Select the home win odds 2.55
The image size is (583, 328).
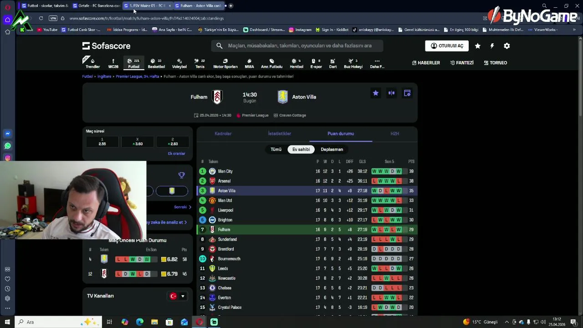pyautogui.click(x=102, y=142)
